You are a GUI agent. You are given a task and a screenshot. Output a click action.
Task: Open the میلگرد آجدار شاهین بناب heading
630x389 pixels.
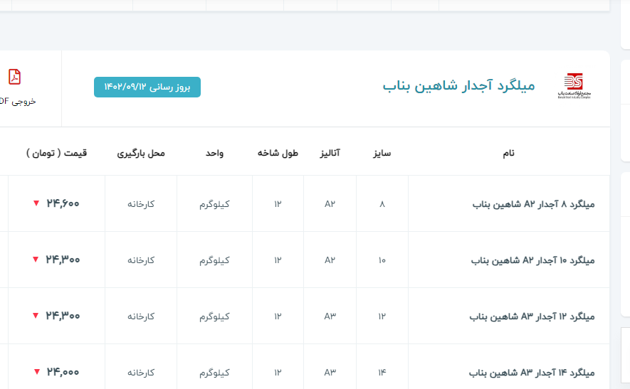pos(458,86)
